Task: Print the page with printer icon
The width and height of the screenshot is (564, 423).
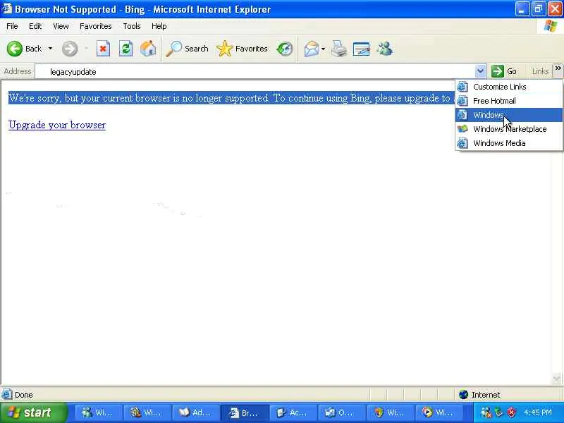Action: point(339,49)
